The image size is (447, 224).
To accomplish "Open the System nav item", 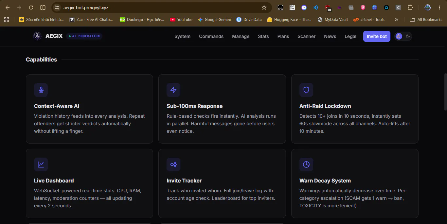I will click(x=182, y=36).
